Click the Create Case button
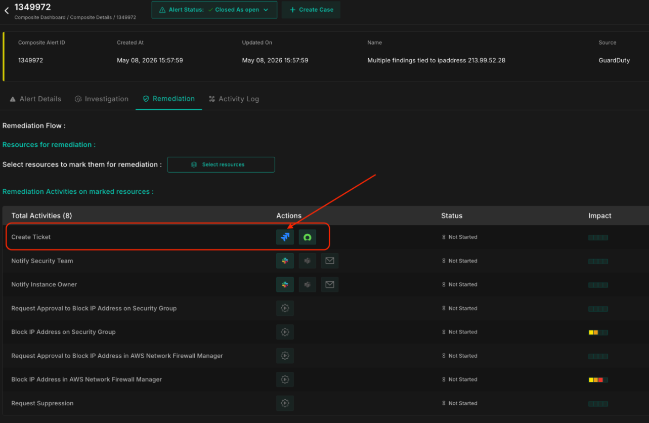The height and width of the screenshot is (423, 649). (311, 10)
